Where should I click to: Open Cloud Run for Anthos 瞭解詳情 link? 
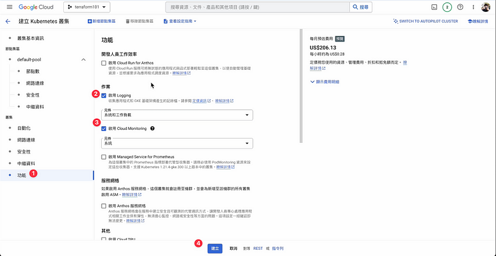pyautogui.click(x=181, y=73)
